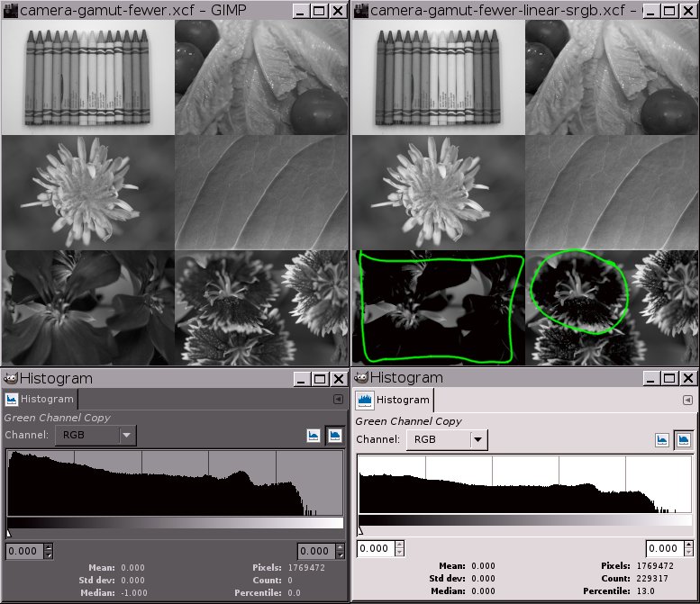Viewport: 700px width, 604px height.
Task: Click range handle under right histogram gradient
Action: pyautogui.click(x=360, y=531)
